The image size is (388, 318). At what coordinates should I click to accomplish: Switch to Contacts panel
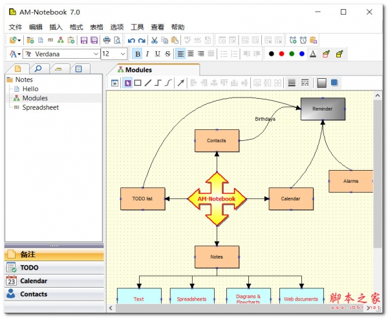[x=54, y=294]
